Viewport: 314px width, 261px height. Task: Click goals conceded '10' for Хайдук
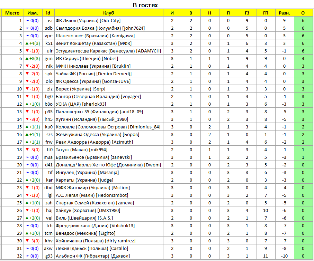point(266,210)
